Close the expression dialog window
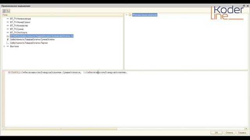 click(x=248, y=6)
